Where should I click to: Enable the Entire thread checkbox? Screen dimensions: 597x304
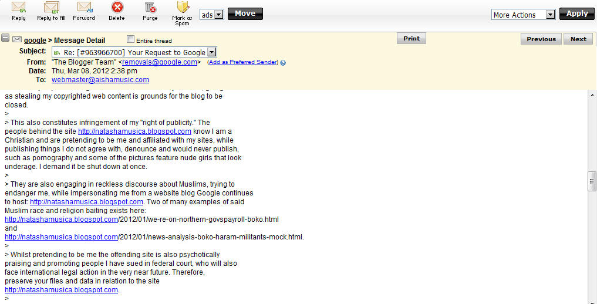coord(130,39)
